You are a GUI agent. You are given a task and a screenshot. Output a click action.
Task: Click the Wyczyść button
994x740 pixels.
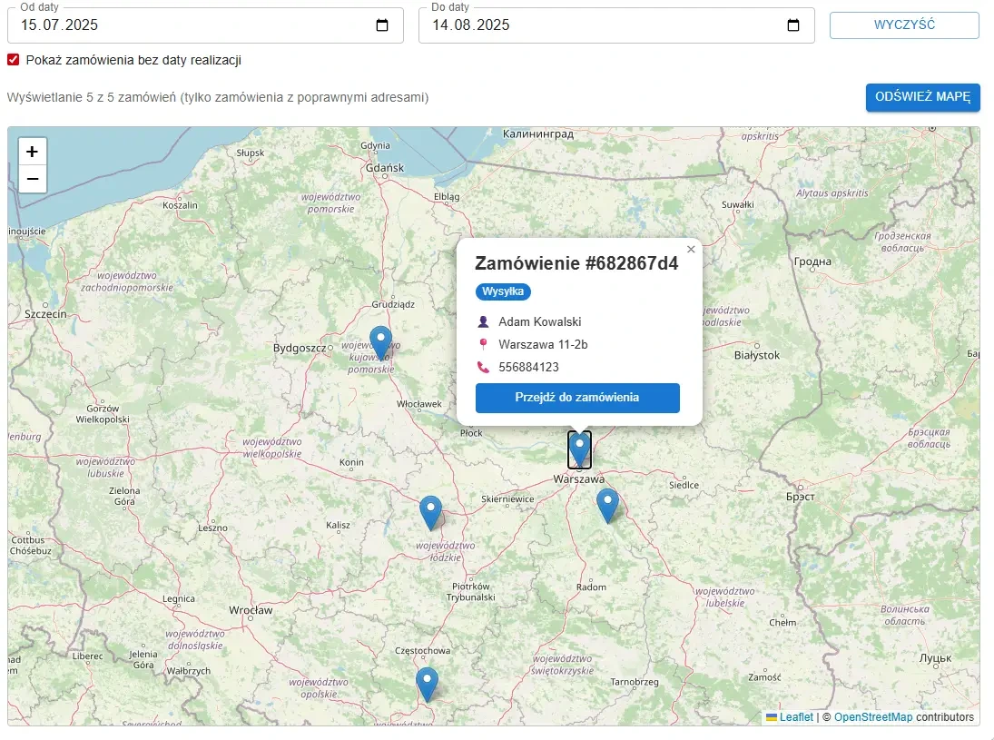904,25
